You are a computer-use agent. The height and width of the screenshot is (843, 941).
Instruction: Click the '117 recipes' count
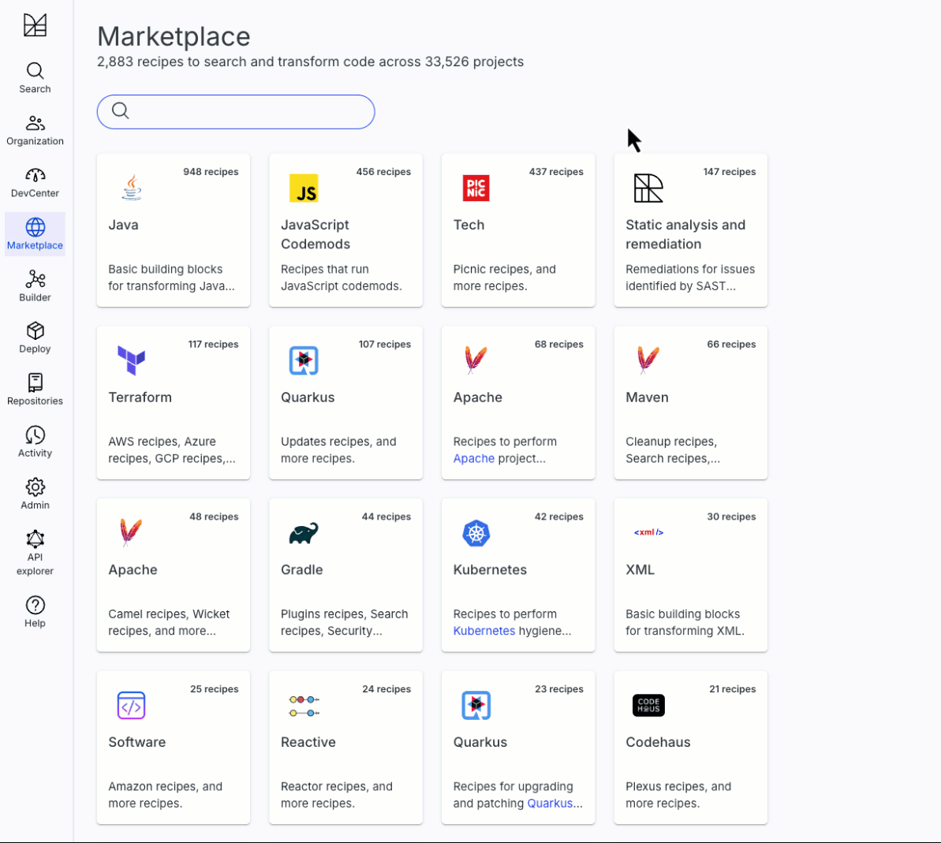[213, 345]
